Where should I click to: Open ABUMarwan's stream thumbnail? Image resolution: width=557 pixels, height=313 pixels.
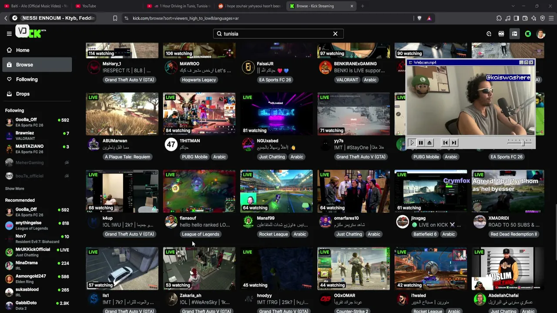[122, 114]
